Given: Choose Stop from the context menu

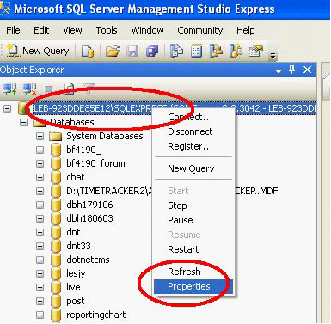Looking at the screenshot, I should pyautogui.click(x=193, y=205).
